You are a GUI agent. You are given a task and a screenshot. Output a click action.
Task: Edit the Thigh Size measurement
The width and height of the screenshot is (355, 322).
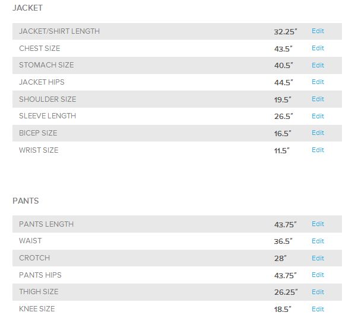pos(318,292)
